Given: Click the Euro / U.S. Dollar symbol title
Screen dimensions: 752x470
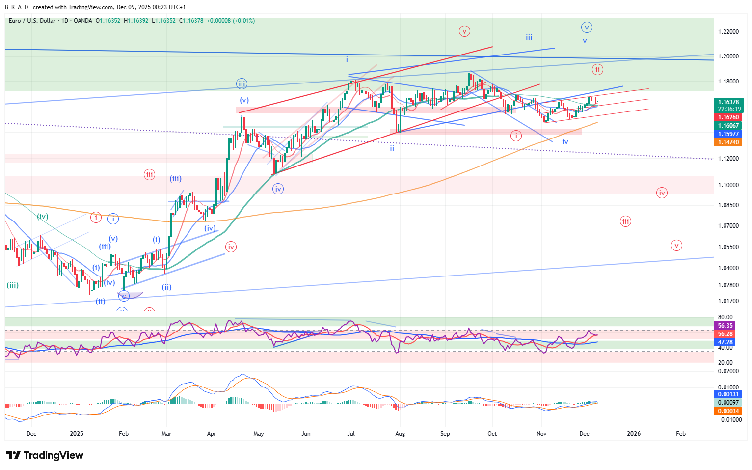Looking at the screenshot, I should [32, 21].
